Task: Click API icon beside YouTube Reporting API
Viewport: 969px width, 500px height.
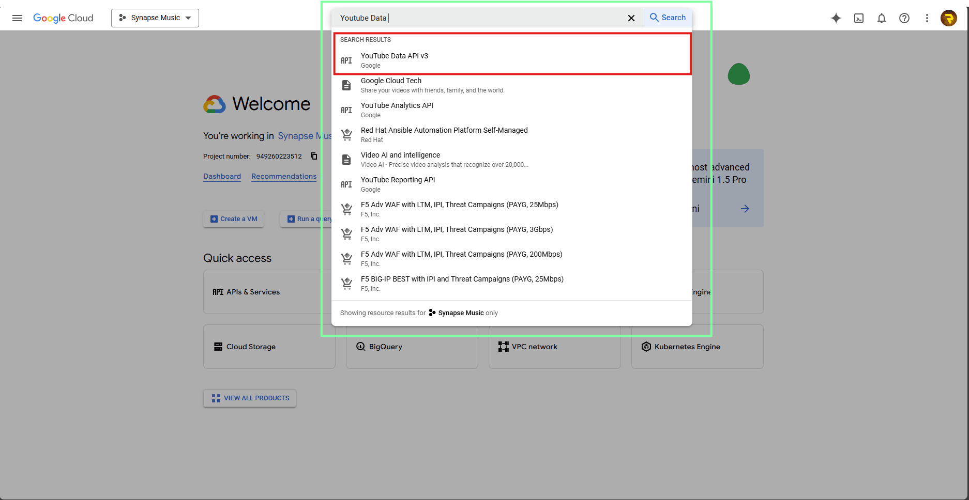Action: (346, 184)
